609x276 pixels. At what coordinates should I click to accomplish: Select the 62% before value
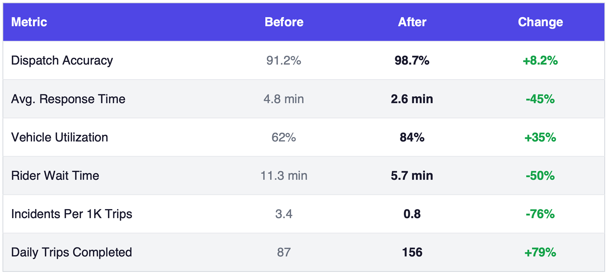click(x=284, y=137)
